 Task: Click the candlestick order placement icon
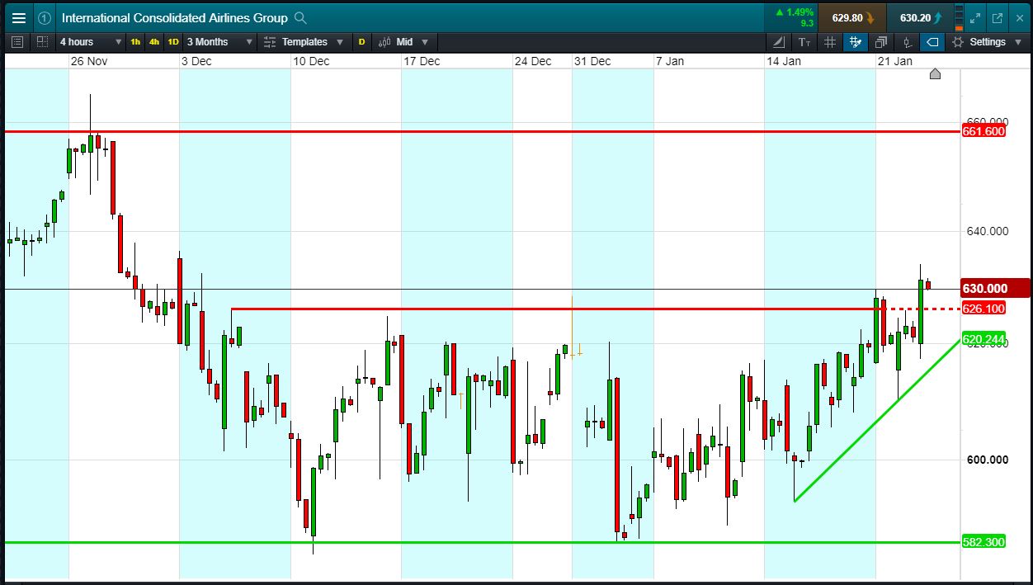point(907,42)
